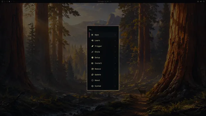The width and height of the screenshot is (206, 116).
Task: Expand the Install submenu chevron
Action: pos(115,63)
